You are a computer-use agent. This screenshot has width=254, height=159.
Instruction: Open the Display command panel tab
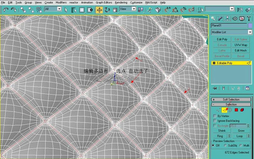coord(242,19)
